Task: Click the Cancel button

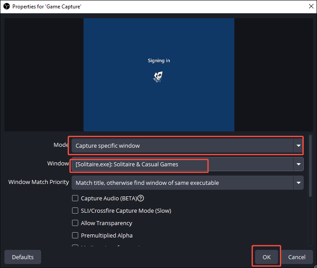Action: (297, 257)
